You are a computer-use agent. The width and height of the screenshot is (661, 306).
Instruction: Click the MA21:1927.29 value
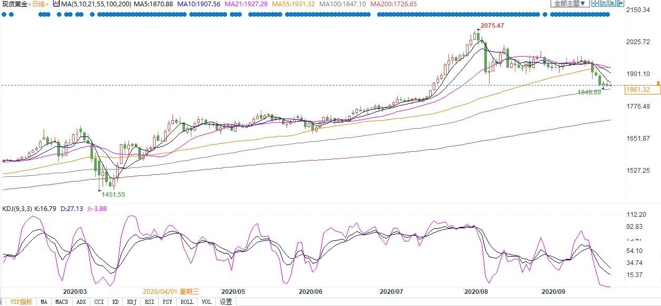point(246,4)
